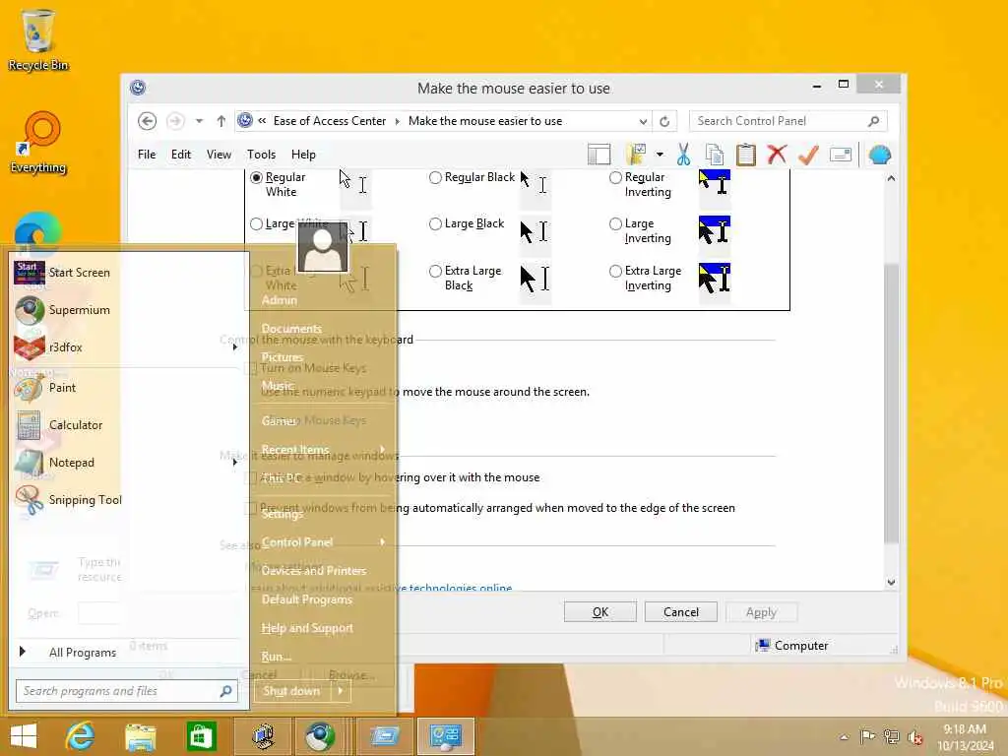The image size is (1008, 756).
Task: Click the Search programs and files box
Action: [x=127, y=691]
